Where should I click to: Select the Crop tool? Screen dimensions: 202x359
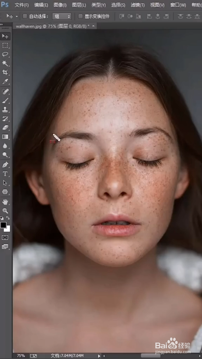coord(5,72)
